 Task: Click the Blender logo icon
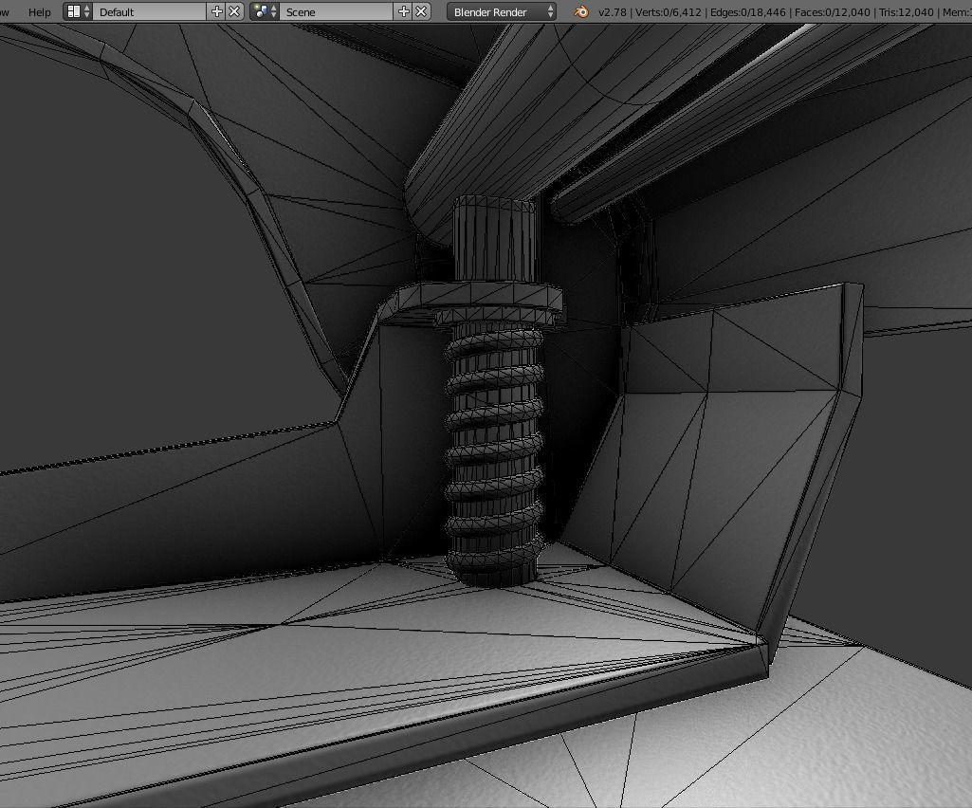pyautogui.click(x=581, y=11)
